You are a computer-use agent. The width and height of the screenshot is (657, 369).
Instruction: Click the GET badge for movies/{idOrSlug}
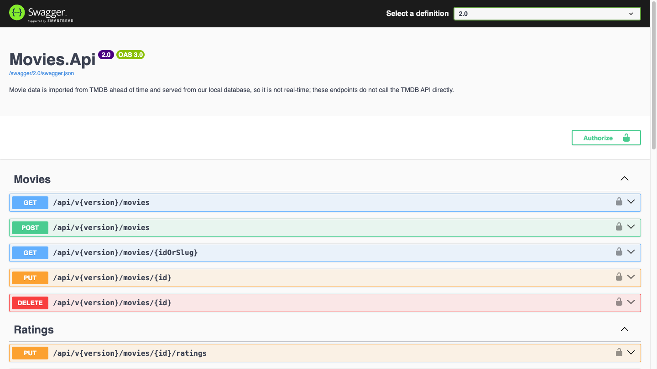coord(30,253)
